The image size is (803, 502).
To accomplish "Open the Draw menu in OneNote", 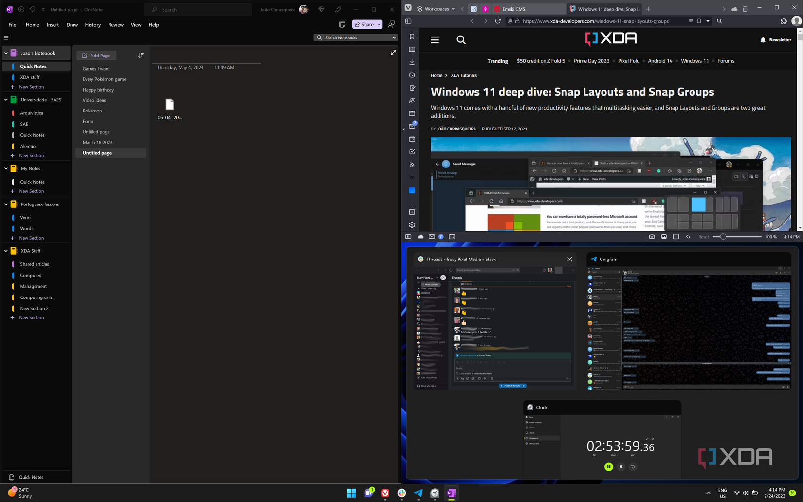I will tap(72, 24).
